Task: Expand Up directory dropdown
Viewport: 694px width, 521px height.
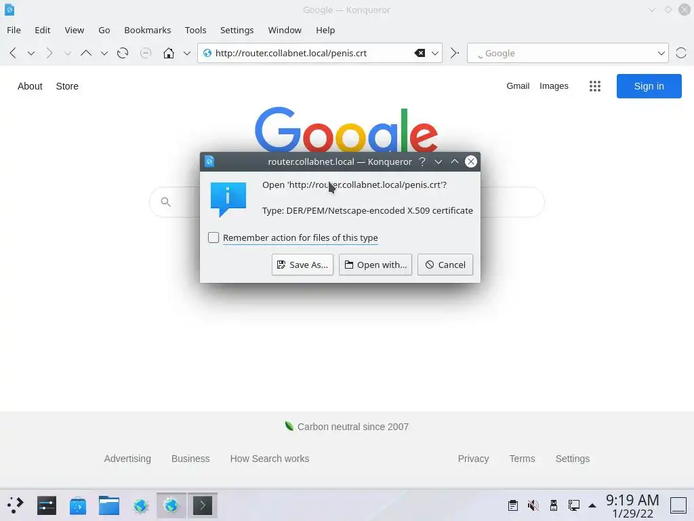Action: point(104,53)
